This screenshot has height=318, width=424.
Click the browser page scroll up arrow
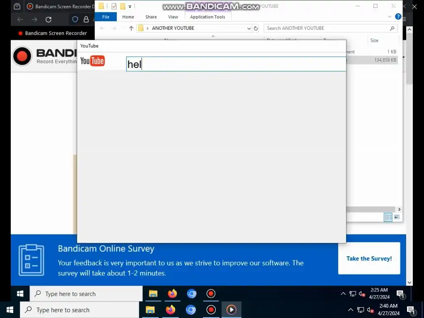[x=410, y=29]
